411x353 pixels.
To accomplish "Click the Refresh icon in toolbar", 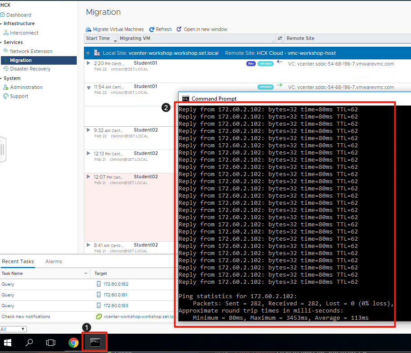I will coord(152,29).
